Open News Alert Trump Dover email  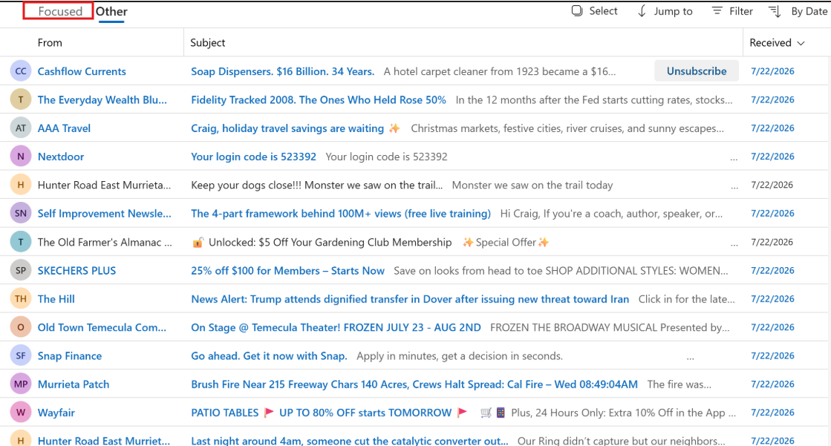click(410, 299)
